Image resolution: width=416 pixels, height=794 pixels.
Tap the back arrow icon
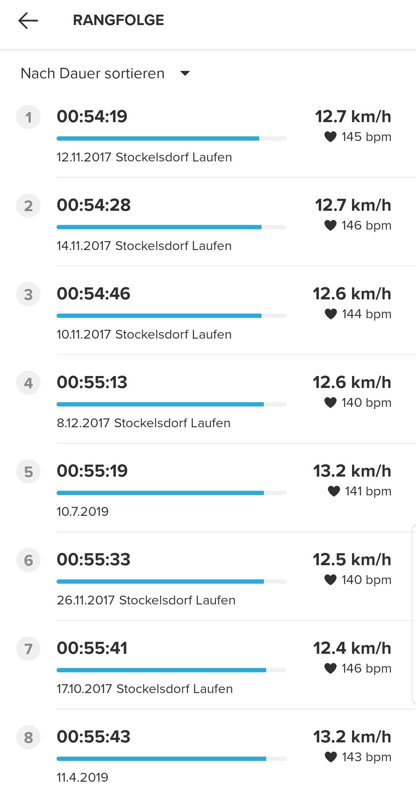coord(28,20)
